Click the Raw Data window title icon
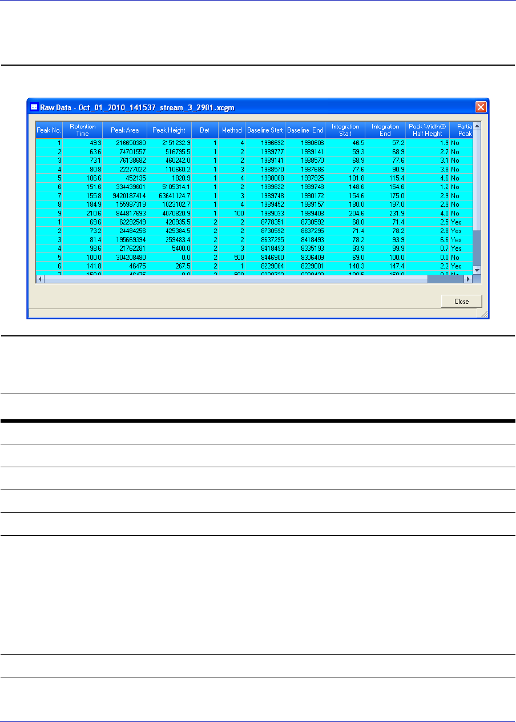The width and height of the screenshot is (516, 722). click(x=34, y=107)
